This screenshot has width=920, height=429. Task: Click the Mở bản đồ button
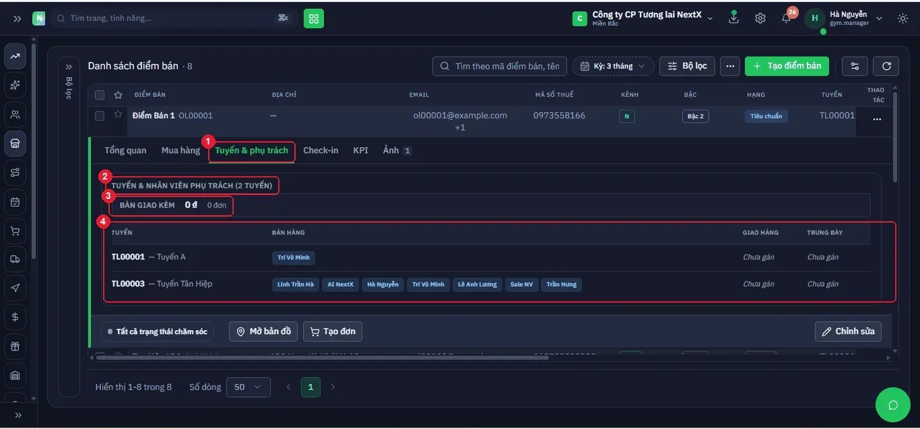[263, 331]
